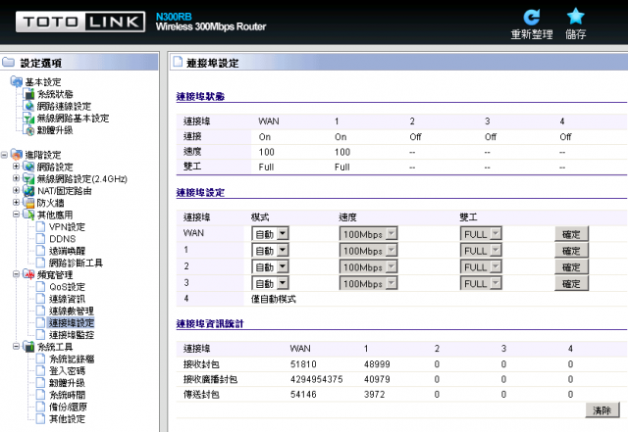The width and height of the screenshot is (628, 432).
Task: Click the 無線網路基本設定 antenna icon
Action: tap(29, 119)
